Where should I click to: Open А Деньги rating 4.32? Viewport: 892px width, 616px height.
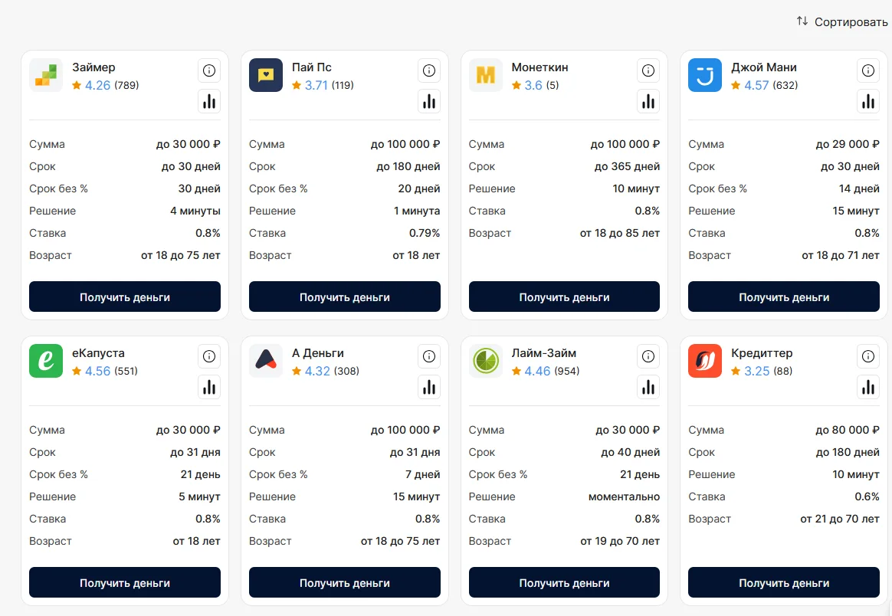316,371
